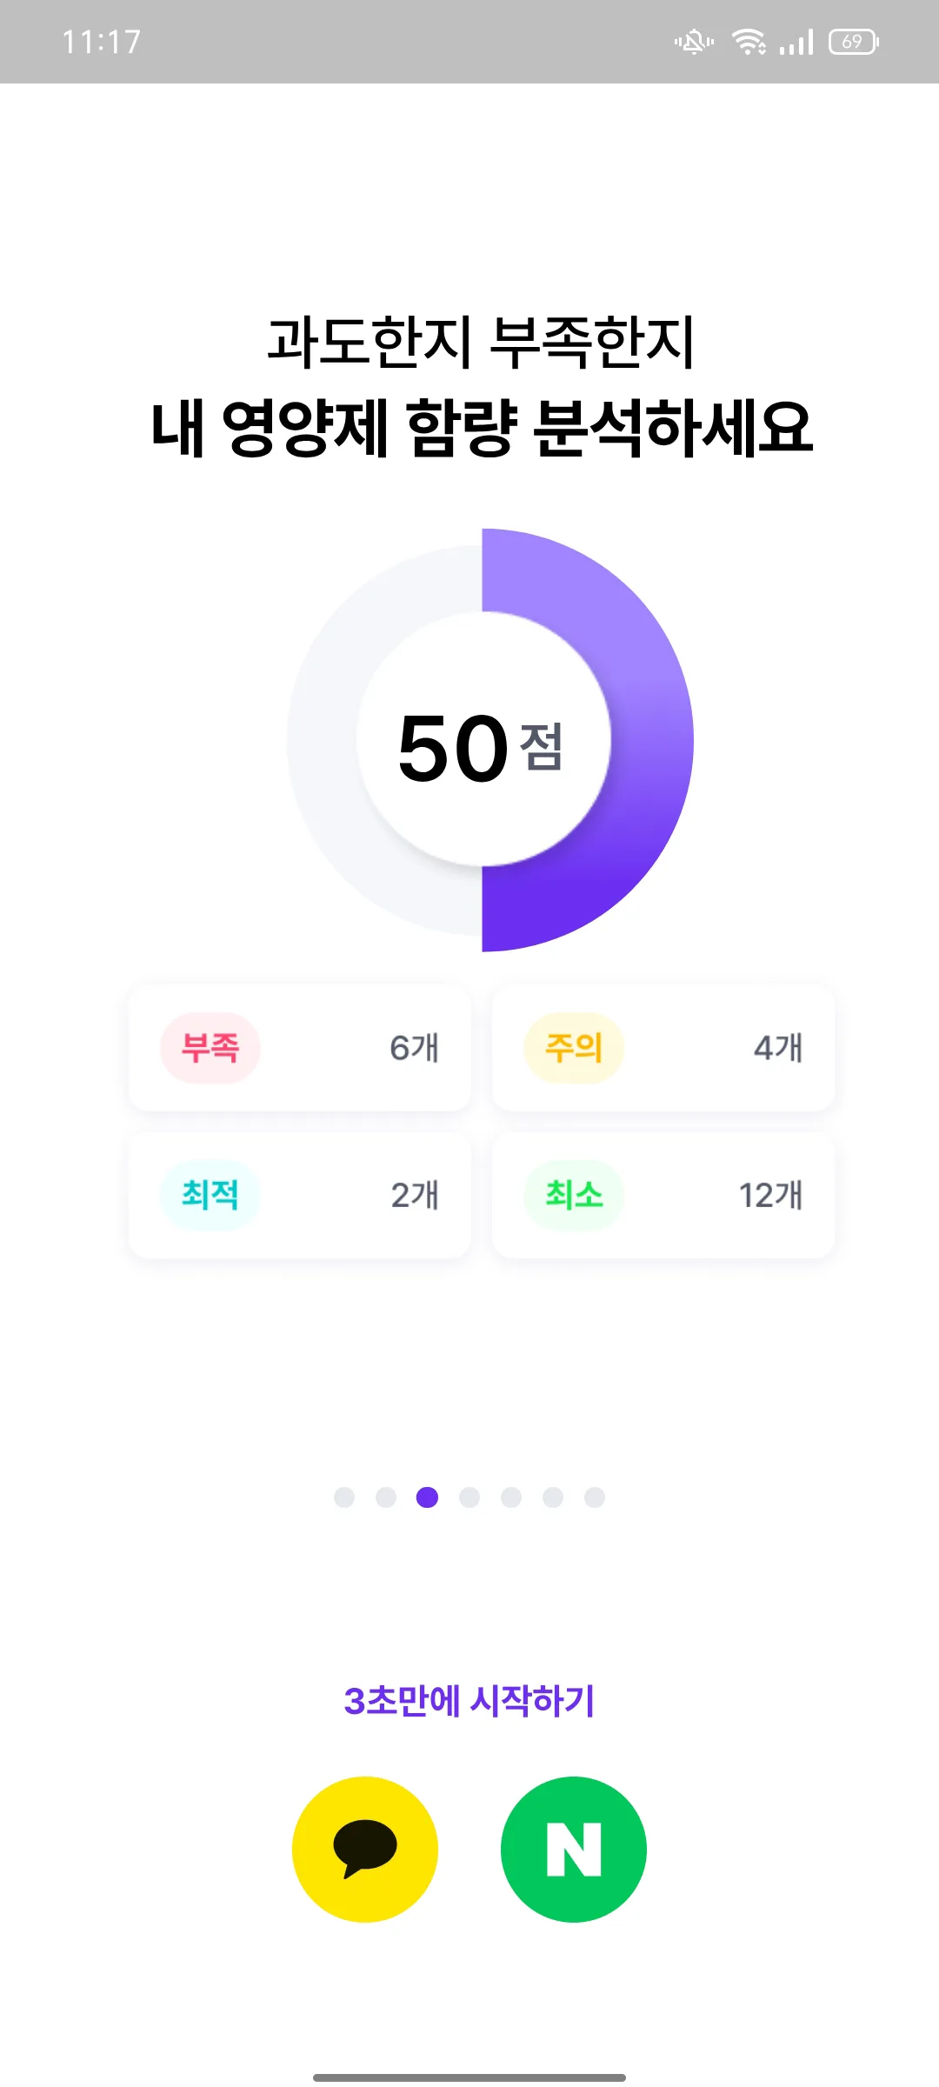Select the active purple page dot
The width and height of the screenshot is (939, 2087).
(x=427, y=1497)
